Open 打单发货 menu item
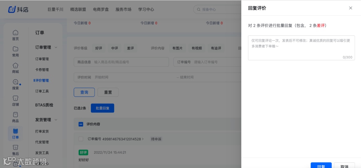The width and height of the screenshot is (361, 168). (x=42, y=131)
